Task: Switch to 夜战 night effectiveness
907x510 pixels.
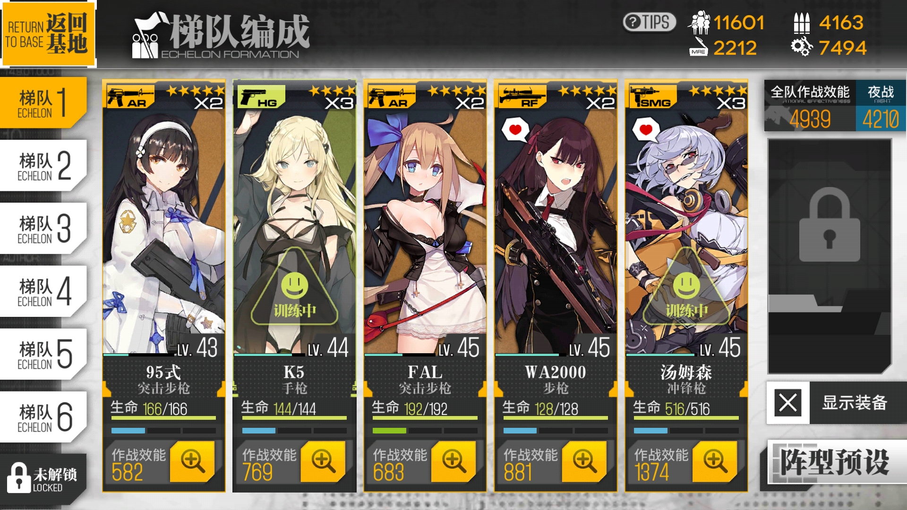Action: pyautogui.click(x=881, y=105)
